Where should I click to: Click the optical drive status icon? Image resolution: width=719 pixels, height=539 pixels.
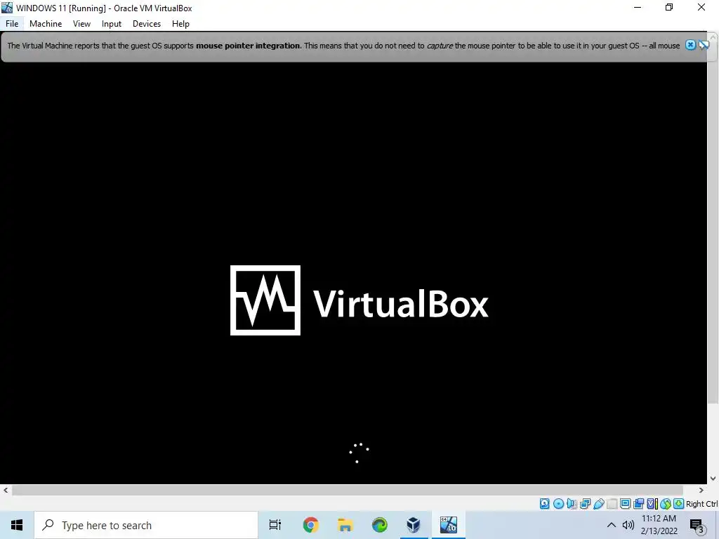point(558,504)
